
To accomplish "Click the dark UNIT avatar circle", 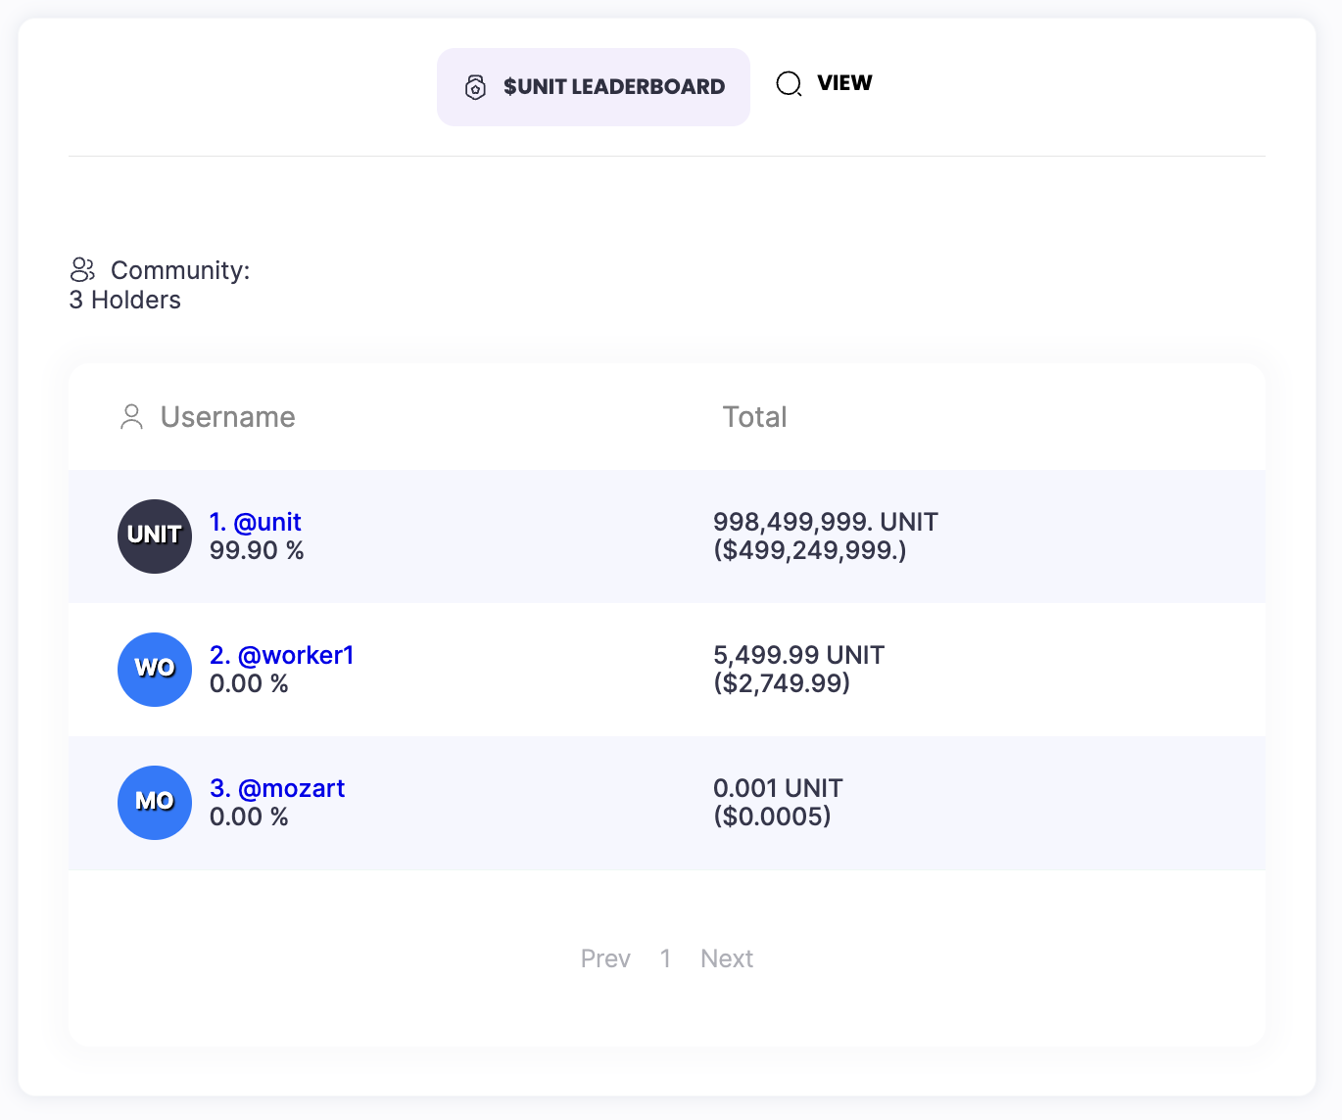I will [155, 536].
